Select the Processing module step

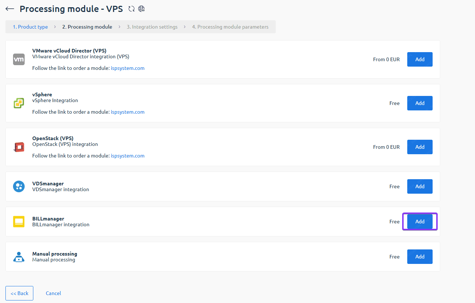pyautogui.click(x=87, y=27)
